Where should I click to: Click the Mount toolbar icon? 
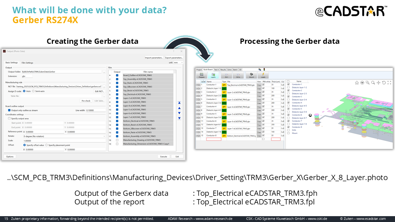[x=252, y=75]
